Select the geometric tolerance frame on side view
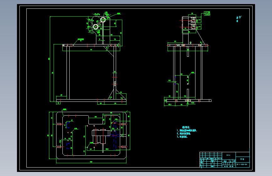The image size is (272, 176). [207, 13]
